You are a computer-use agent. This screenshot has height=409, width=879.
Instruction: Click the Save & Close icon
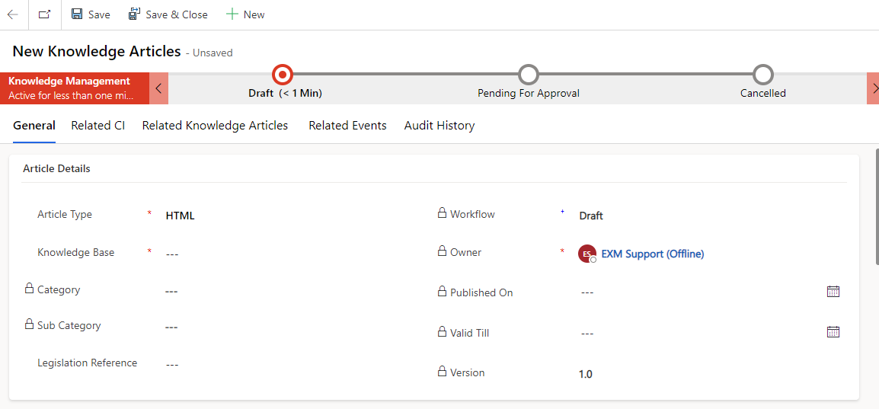point(135,14)
